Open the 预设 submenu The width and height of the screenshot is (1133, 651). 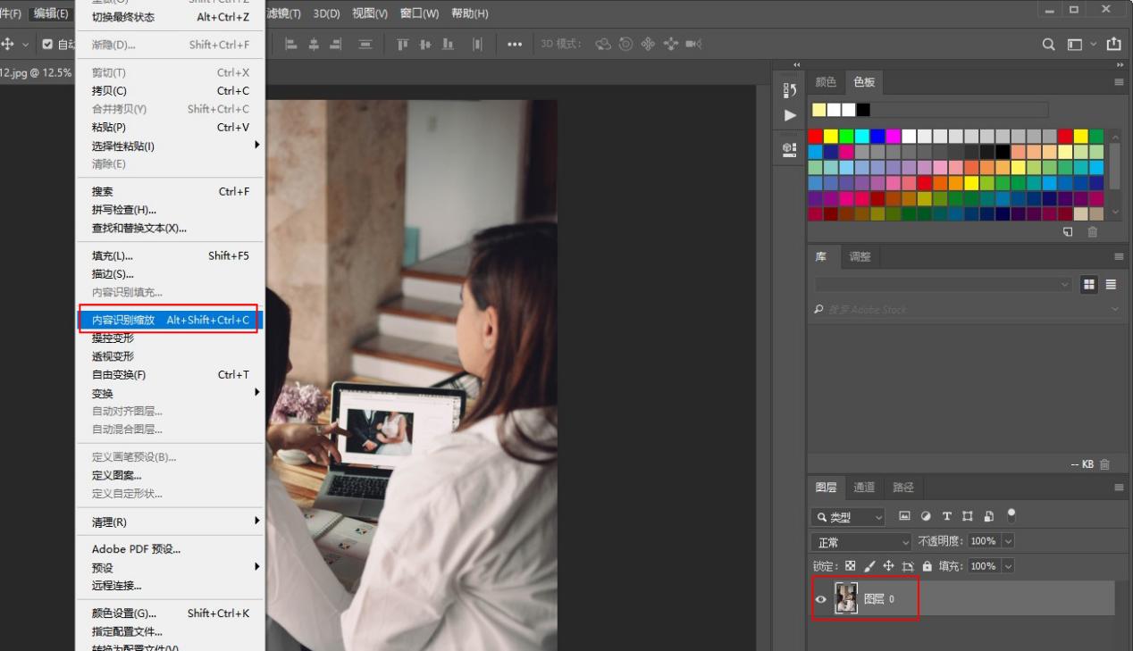[x=171, y=568]
